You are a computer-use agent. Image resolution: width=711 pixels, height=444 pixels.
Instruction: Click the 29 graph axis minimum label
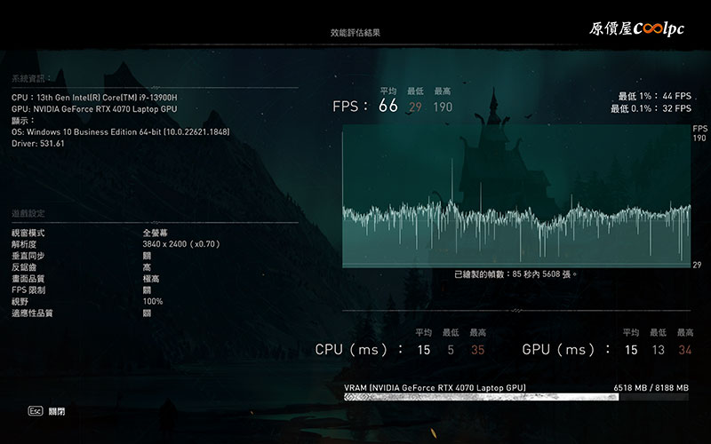pyautogui.click(x=697, y=265)
